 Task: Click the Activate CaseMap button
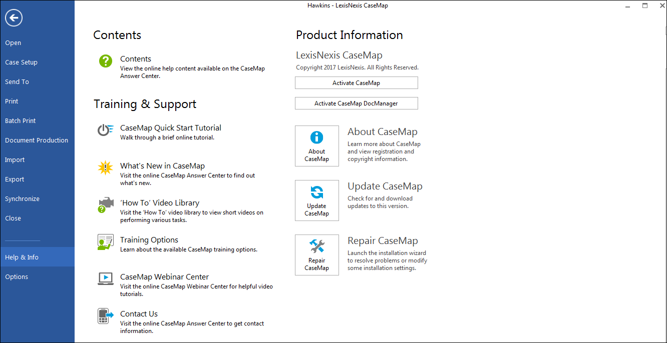pos(356,83)
